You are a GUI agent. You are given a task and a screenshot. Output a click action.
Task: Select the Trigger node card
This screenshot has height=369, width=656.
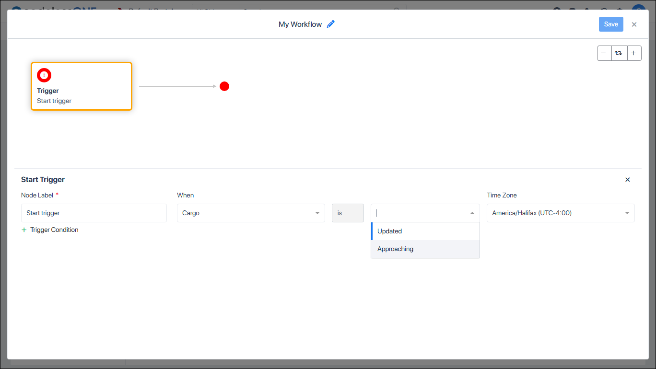tap(82, 86)
